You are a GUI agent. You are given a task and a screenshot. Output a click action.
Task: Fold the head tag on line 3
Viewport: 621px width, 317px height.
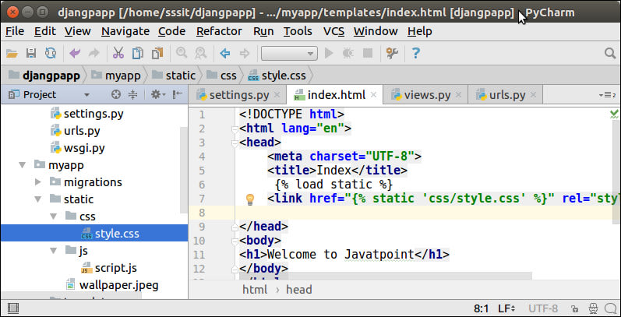click(234, 143)
